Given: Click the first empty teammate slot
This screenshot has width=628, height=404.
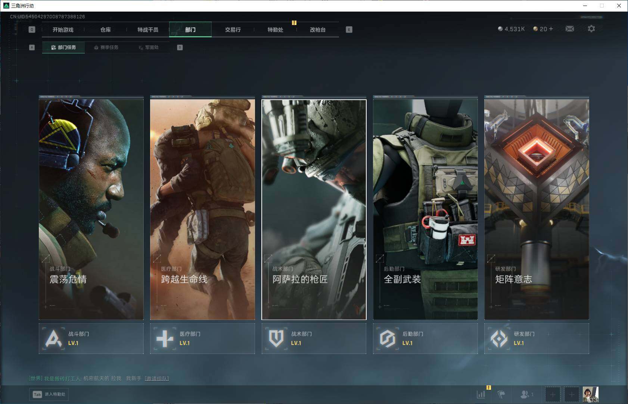Looking at the screenshot, I should click(553, 394).
